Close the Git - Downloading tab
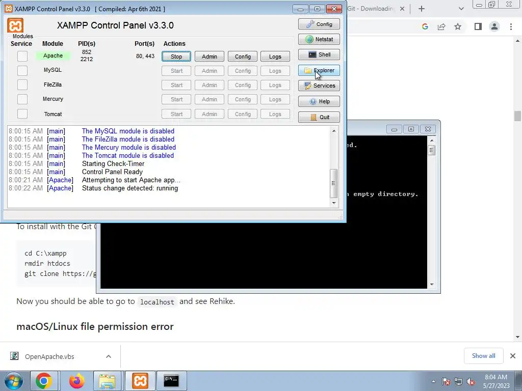 click(x=402, y=9)
